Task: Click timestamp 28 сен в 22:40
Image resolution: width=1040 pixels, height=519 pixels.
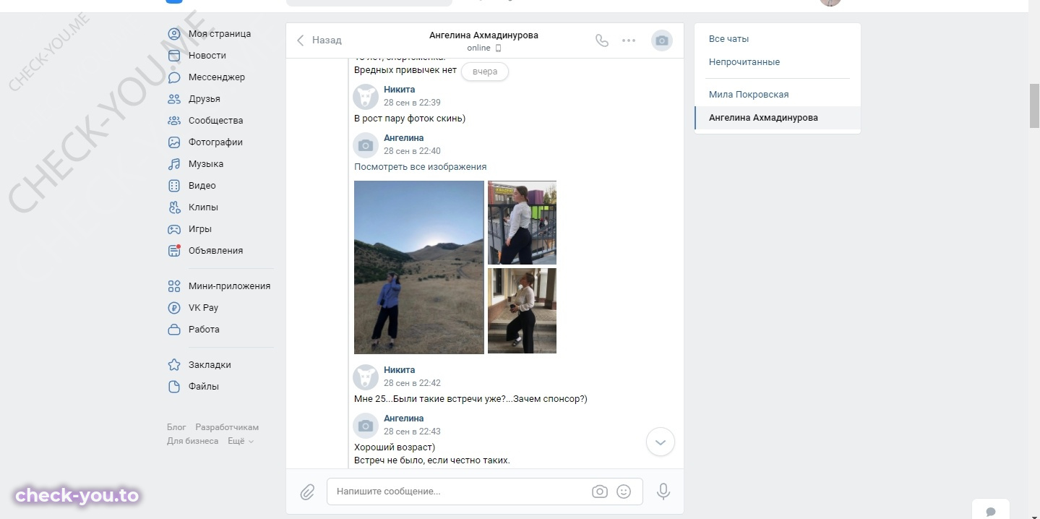Action: pyautogui.click(x=412, y=151)
